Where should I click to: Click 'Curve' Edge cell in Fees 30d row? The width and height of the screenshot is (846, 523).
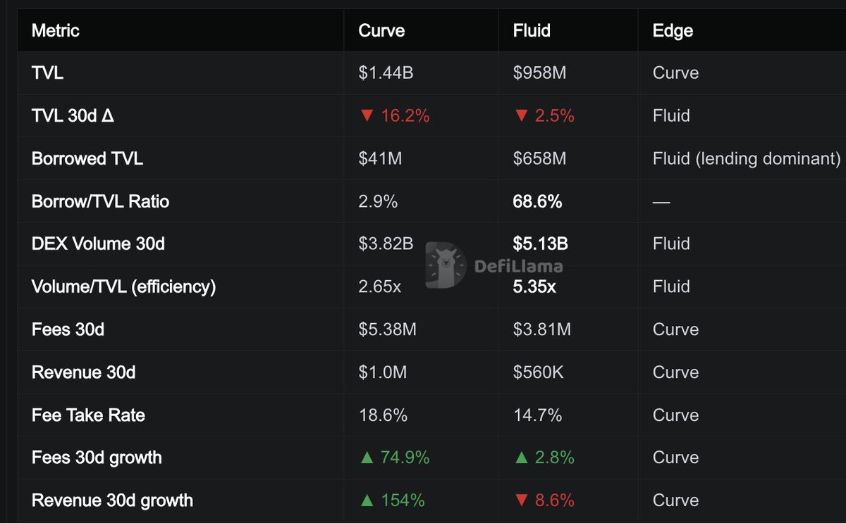[675, 329]
